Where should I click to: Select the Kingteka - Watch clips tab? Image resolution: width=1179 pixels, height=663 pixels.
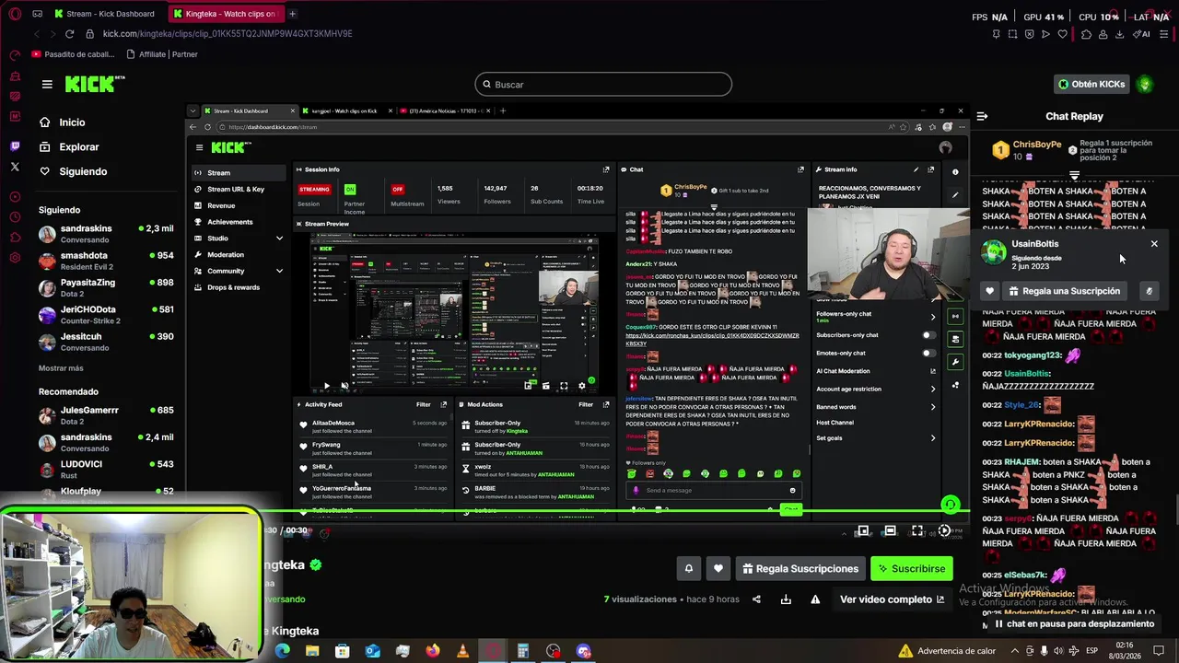(x=226, y=14)
